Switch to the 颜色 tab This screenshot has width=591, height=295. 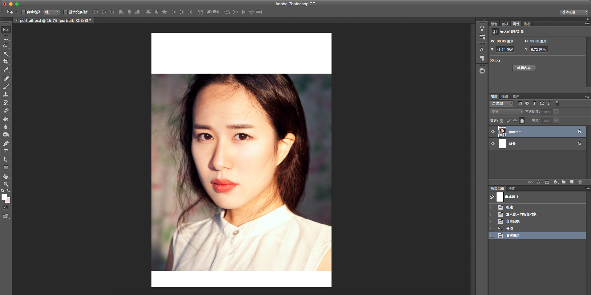point(494,24)
